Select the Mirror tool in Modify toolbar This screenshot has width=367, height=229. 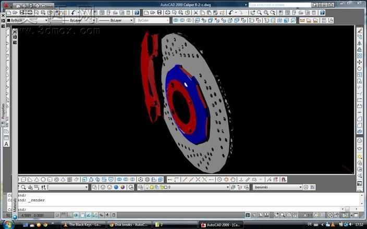point(360,43)
